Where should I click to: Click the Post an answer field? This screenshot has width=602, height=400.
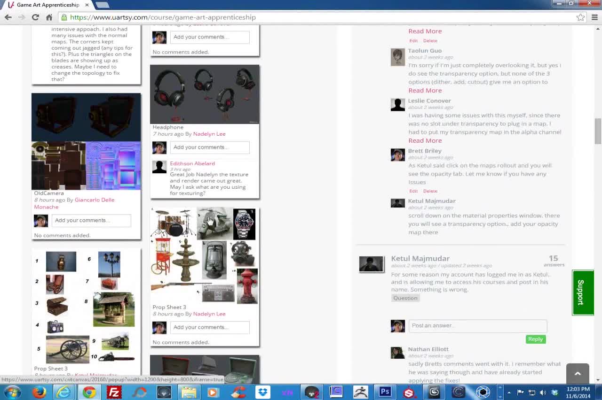coord(477,326)
